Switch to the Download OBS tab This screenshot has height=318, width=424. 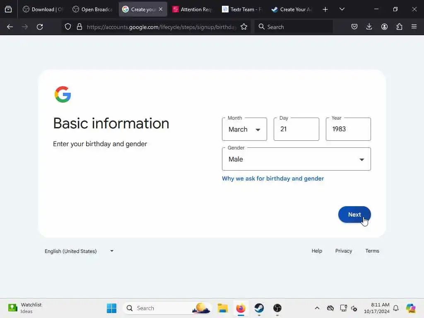[x=43, y=10]
